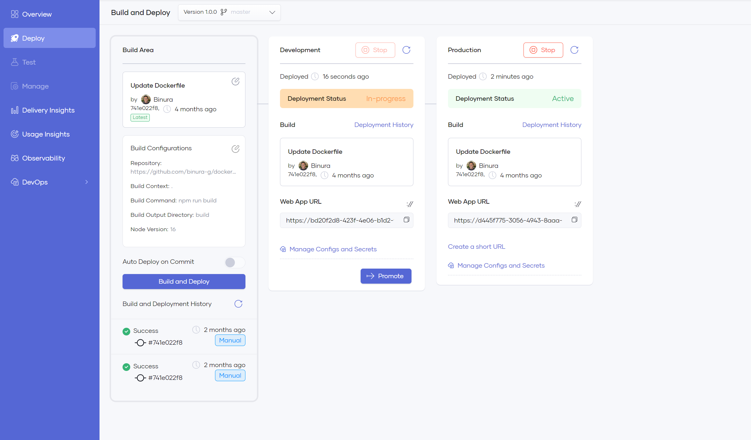751x440 pixels.
Task: Click Binura's avatar in Production build
Action: 471,166
